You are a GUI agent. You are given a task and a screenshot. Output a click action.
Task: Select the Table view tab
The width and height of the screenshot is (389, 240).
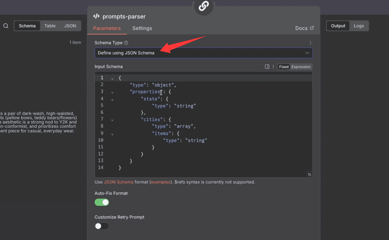coord(50,26)
